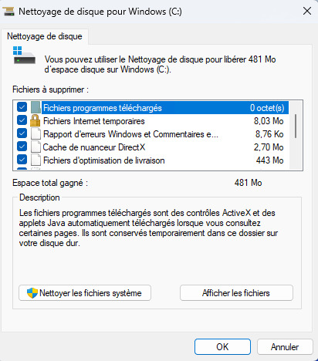Click the shield icon on Nettoyer les fichiers système
The image size is (318, 361).
point(32,293)
